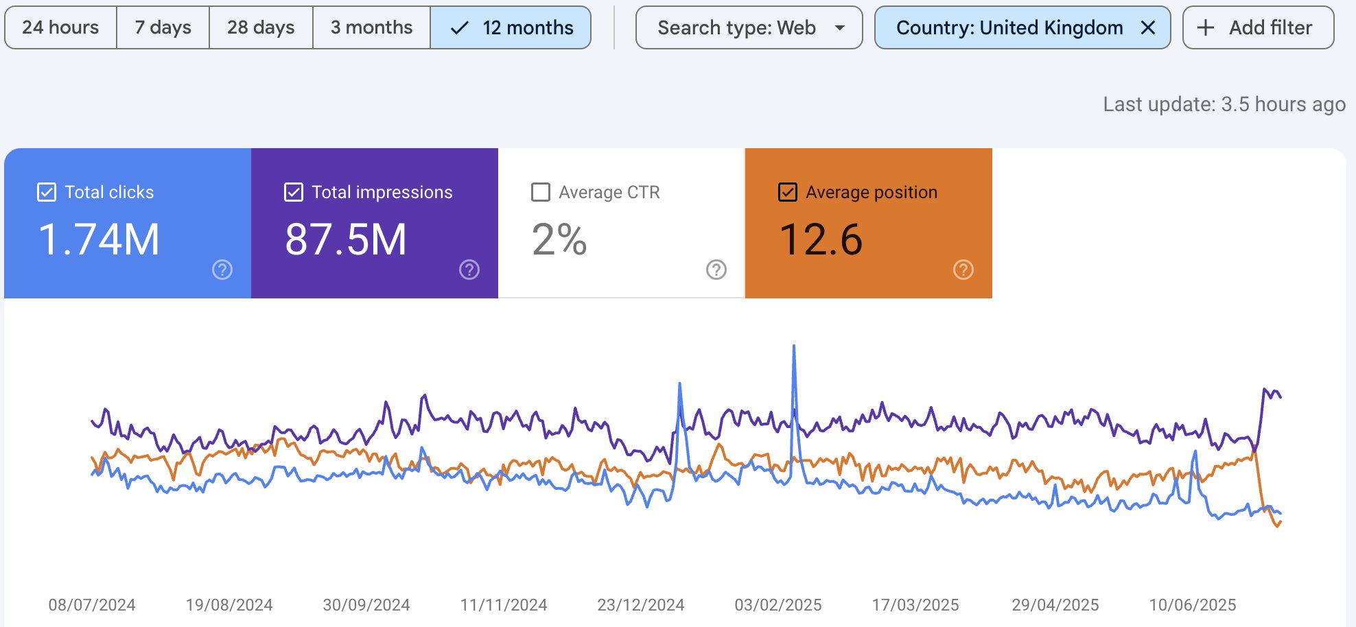Select the 24 hours date range
1356x627 pixels.
[x=60, y=27]
